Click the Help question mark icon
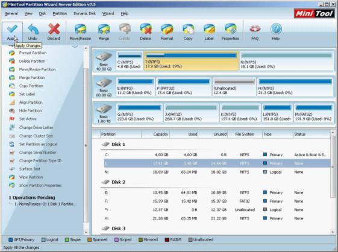 (276, 29)
